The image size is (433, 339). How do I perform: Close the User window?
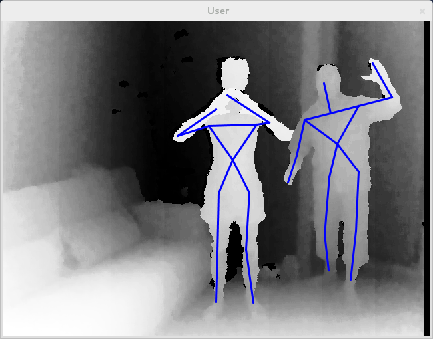tap(422, 11)
